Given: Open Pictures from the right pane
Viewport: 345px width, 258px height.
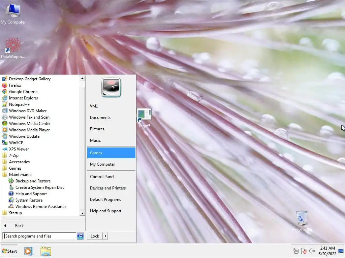Looking at the screenshot, I should pos(97,129).
